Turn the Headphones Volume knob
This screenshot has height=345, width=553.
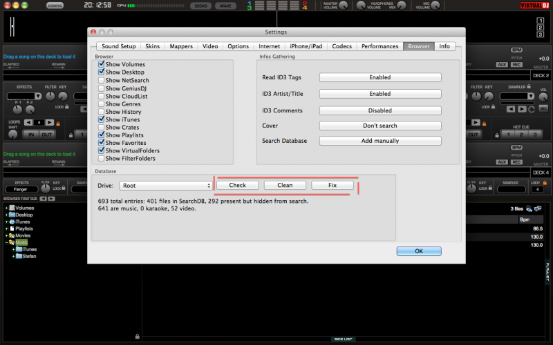tap(361, 6)
